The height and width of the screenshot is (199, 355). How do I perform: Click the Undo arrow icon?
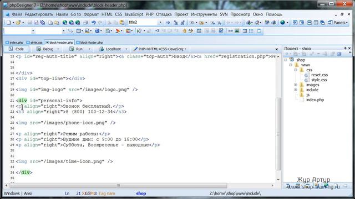point(94,23)
